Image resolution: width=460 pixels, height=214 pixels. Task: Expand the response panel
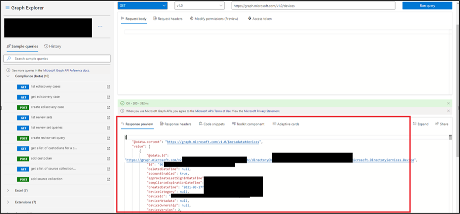pyautogui.click(x=421, y=124)
